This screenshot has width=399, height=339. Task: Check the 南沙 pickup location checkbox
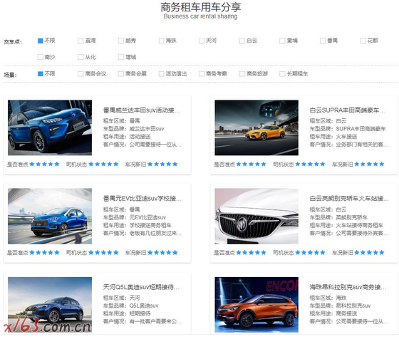click(40, 57)
